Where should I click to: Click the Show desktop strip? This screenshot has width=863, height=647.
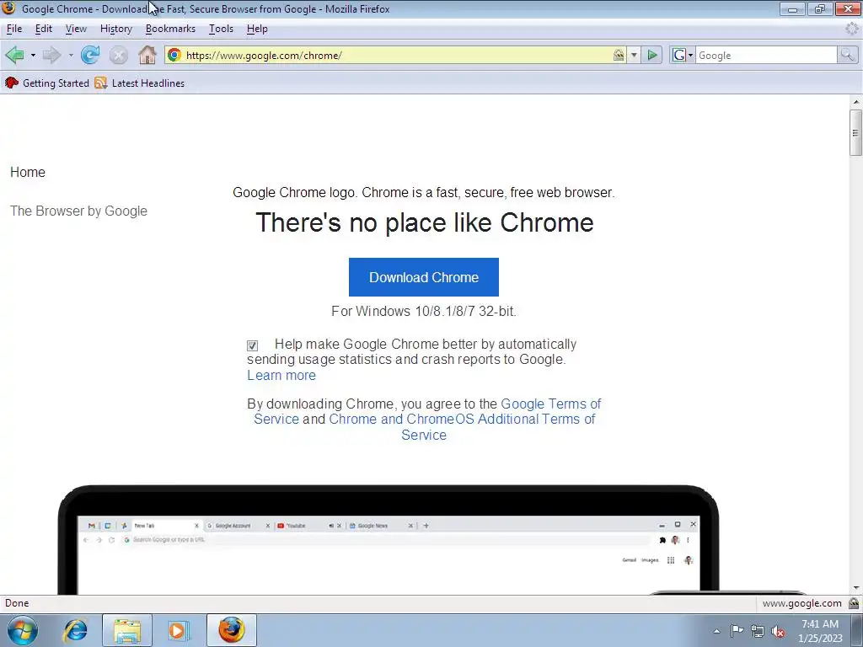click(857, 630)
